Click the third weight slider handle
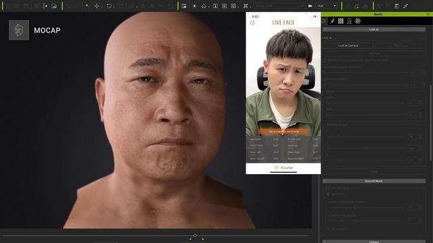 click(338, 160)
